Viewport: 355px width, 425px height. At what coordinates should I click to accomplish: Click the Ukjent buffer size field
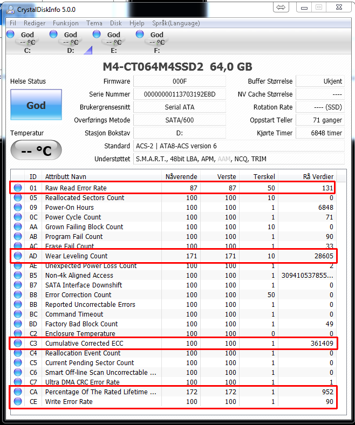[320, 81]
